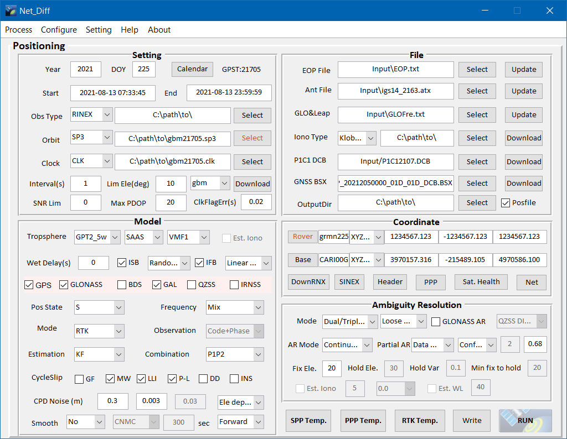
Task: Enable the IRNSS constellation checkbox
Action: [234, 285]
